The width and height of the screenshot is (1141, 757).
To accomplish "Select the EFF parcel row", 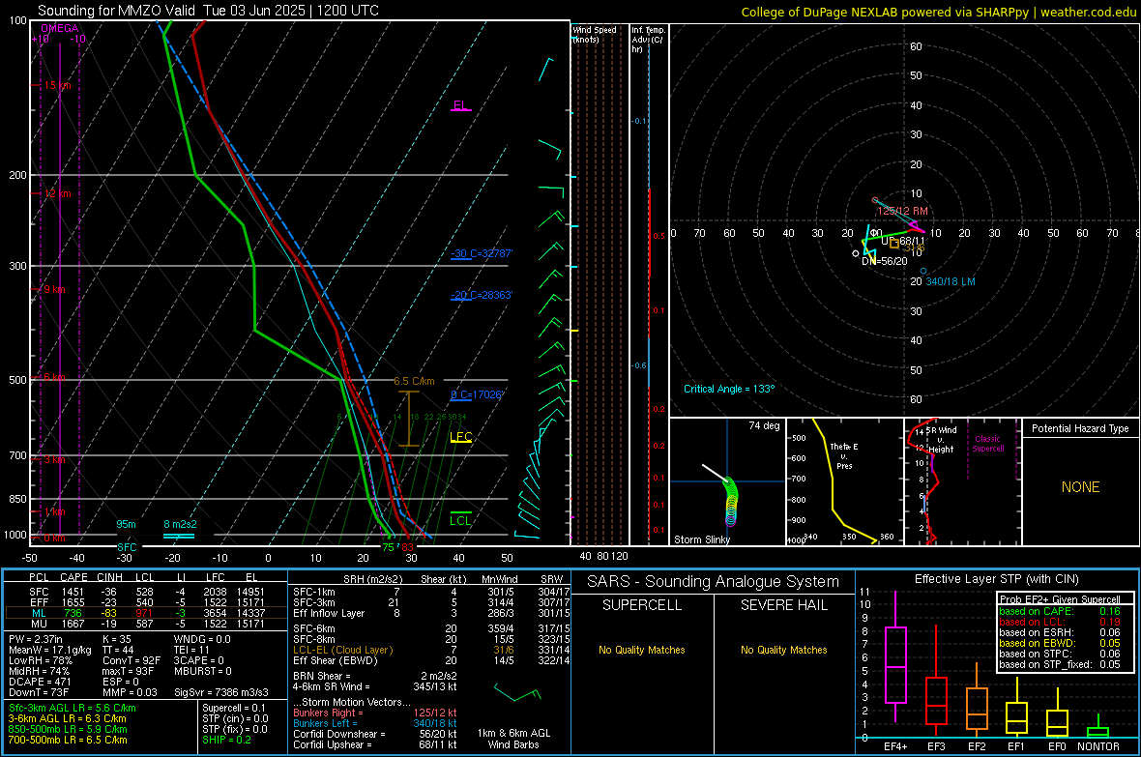I will 146,602.
